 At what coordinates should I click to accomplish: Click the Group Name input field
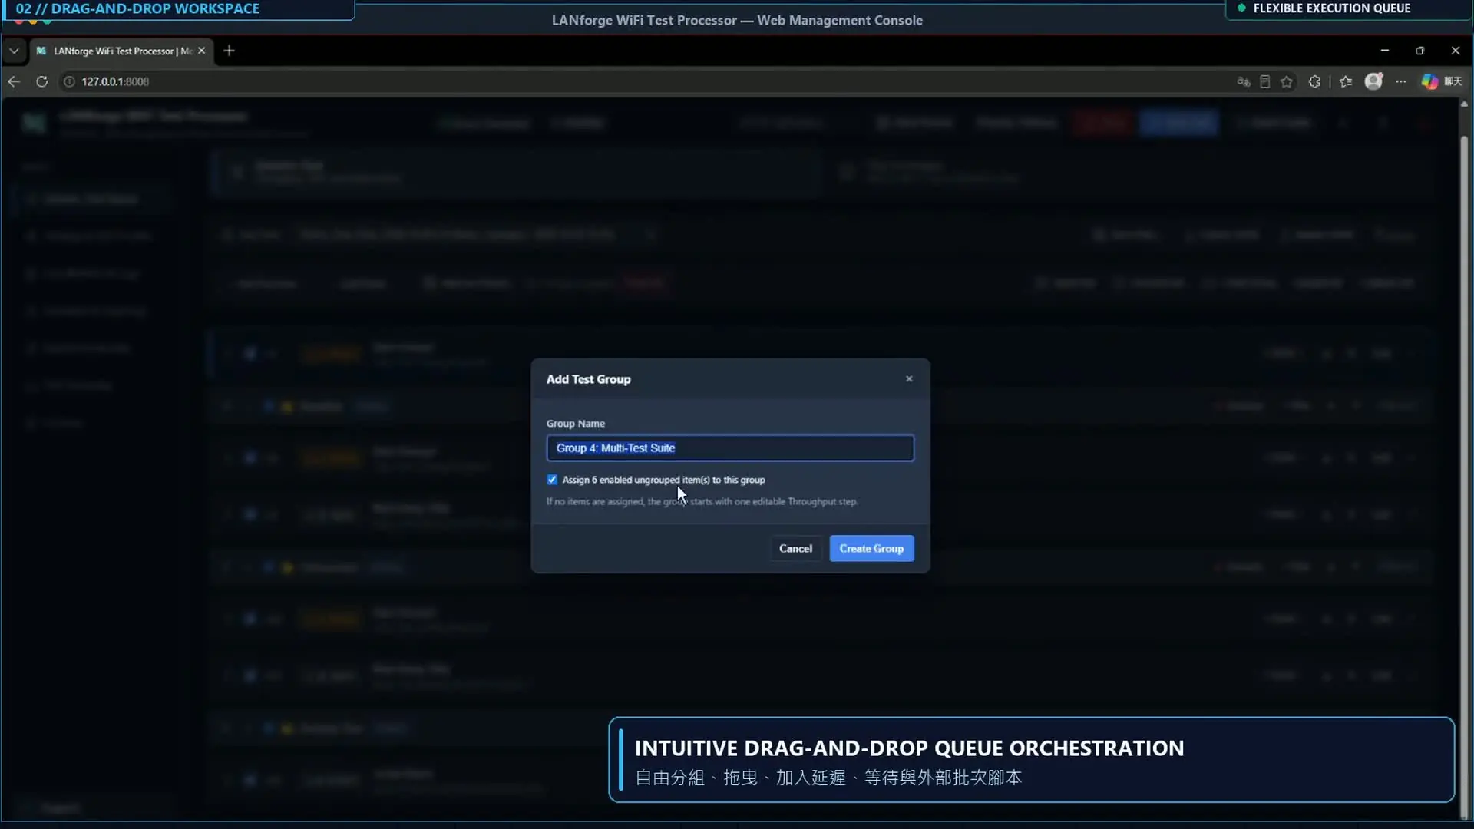[730, 448]
